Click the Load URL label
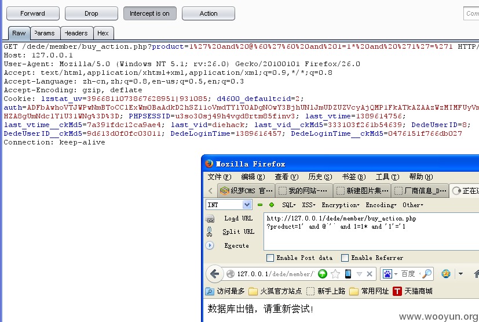The image size is (479, 322). pos(238,218)
